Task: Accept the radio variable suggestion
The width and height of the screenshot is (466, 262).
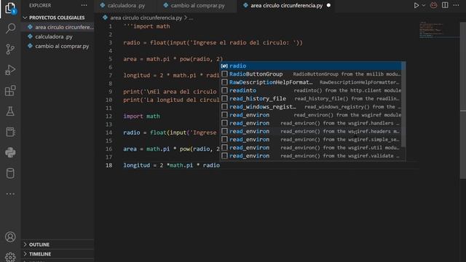Action: 311,66
